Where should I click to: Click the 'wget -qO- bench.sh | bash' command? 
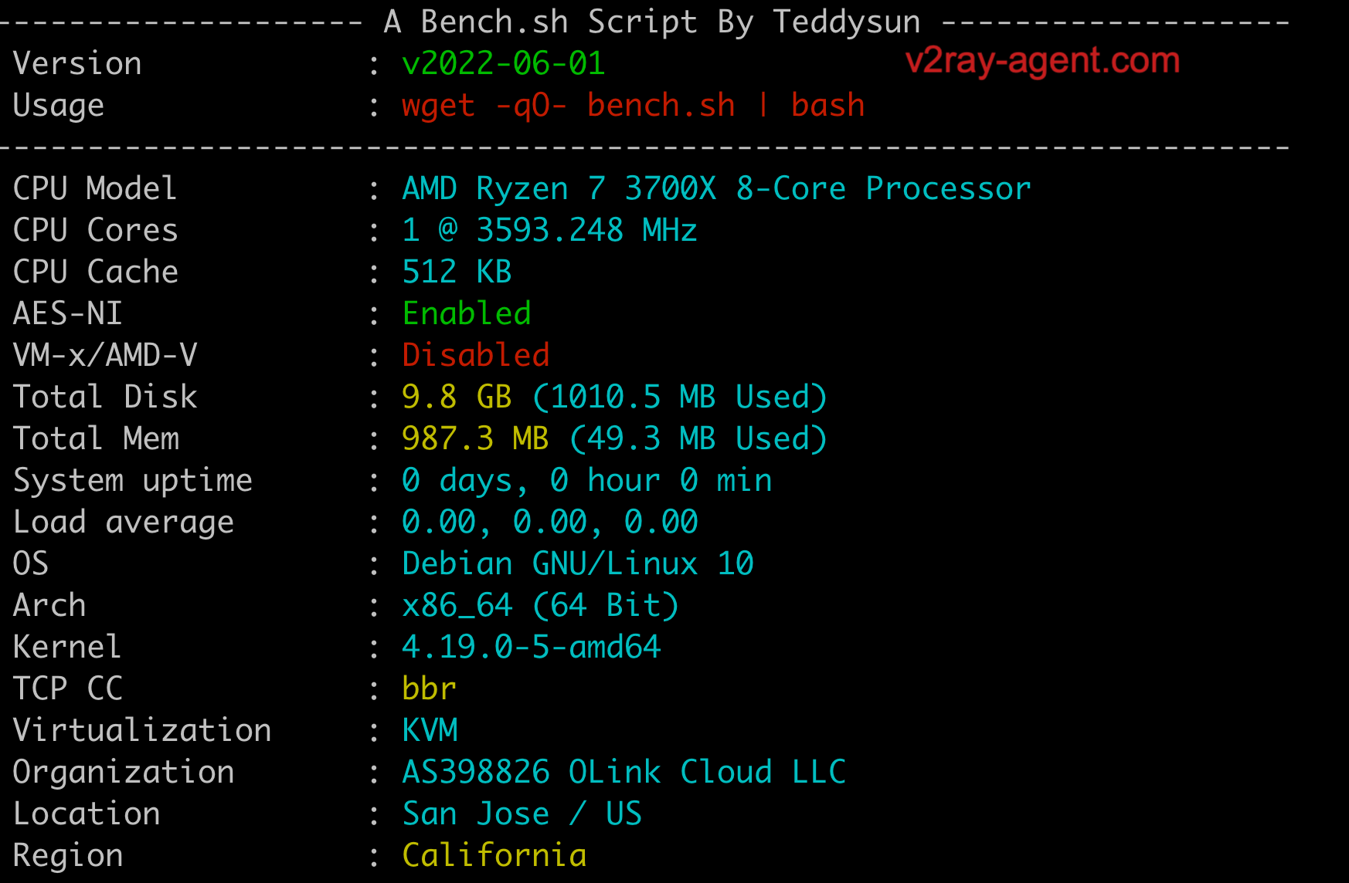click(x=634, y=106)
